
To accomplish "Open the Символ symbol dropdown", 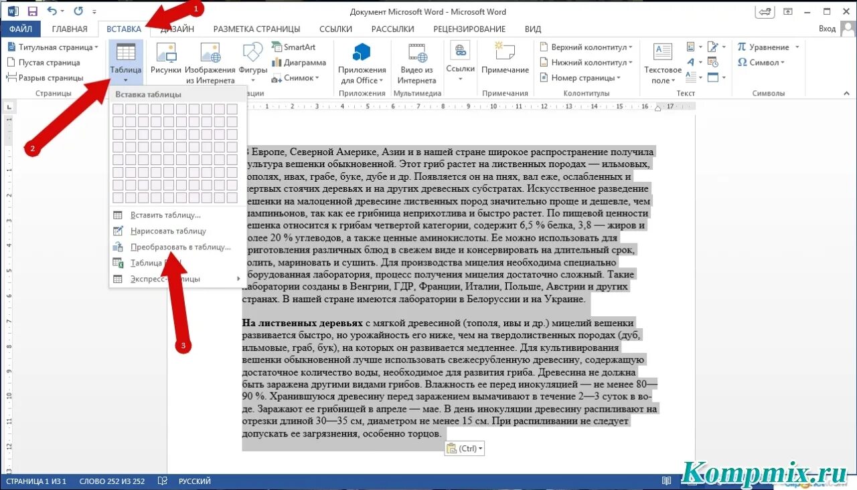I will (x=761, y=62).
